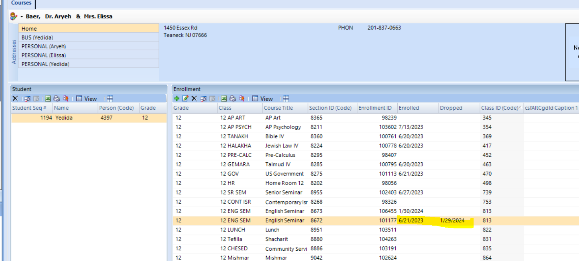Open the dropdown arrow next to the family name

click(22, 17)
